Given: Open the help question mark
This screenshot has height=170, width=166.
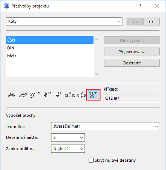Looking at the screenshot, I should 140,6.
